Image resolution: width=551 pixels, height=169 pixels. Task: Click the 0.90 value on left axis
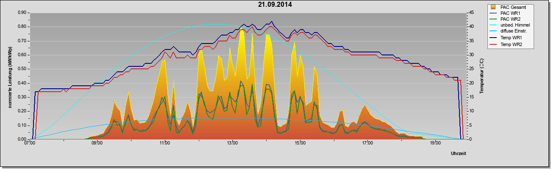click(x=22, y=13)
